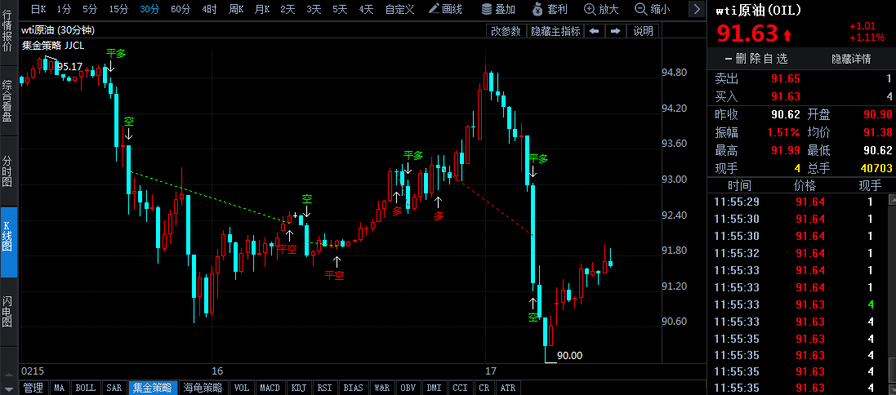896x395 pixels.
Task: Click the 时间 column header
Action: pos(739,186)
